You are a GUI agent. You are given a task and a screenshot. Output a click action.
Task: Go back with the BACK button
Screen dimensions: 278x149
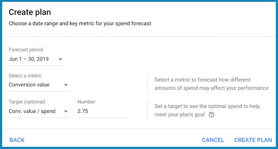(17, 140)
